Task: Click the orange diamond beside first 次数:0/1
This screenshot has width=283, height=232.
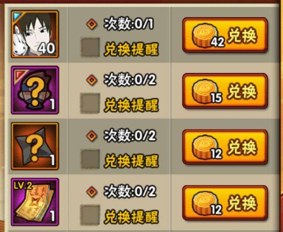Action: [92, 24]
